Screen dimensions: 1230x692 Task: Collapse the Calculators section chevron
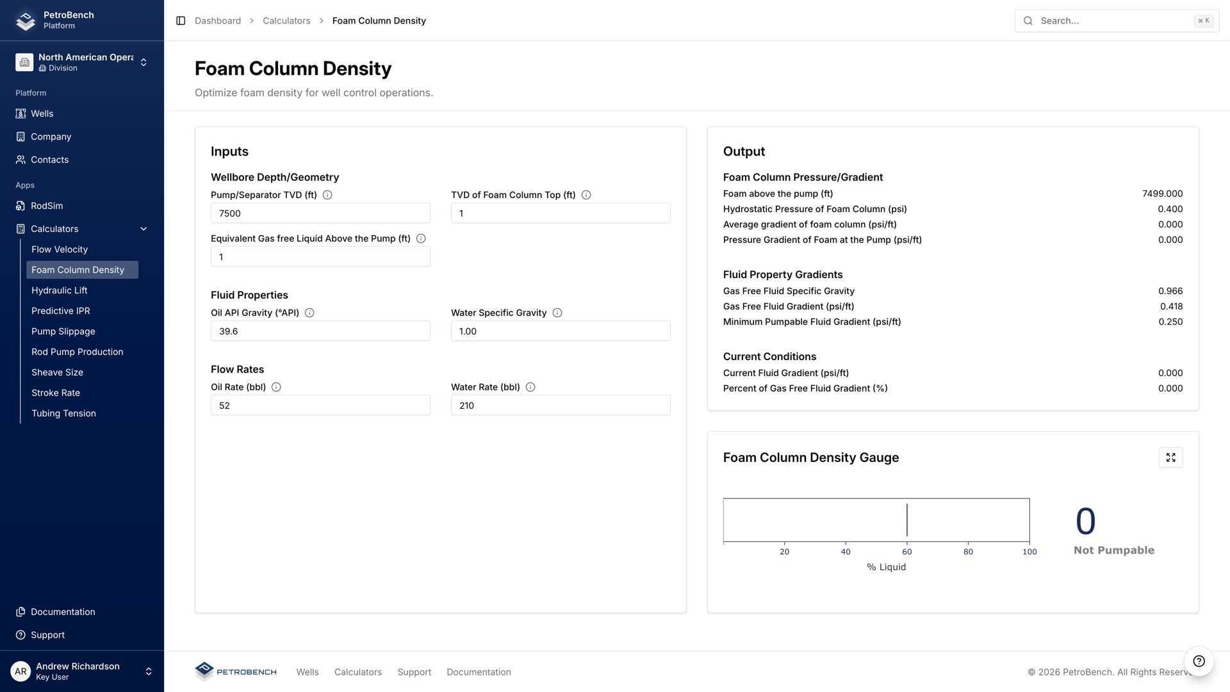pyautogui.click(x=143, y=229)
